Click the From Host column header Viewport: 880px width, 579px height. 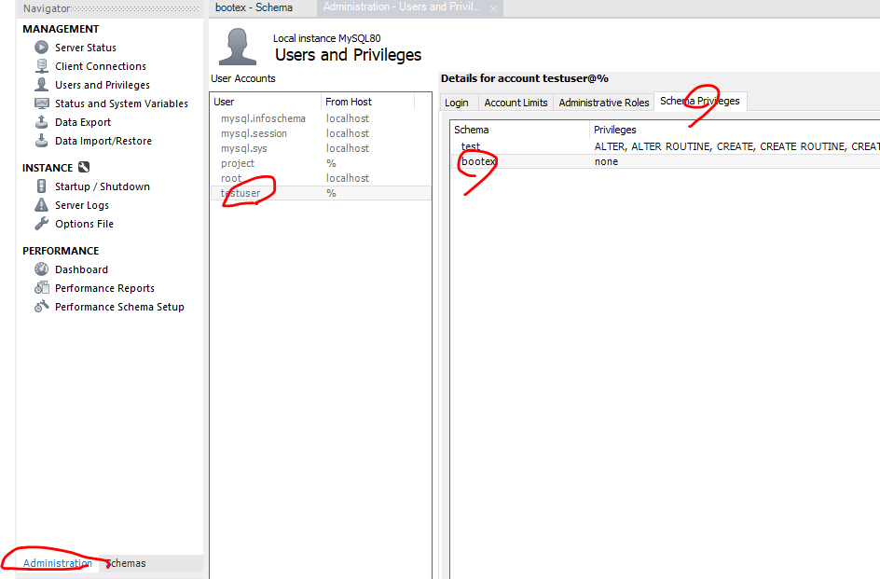point(367,102)
